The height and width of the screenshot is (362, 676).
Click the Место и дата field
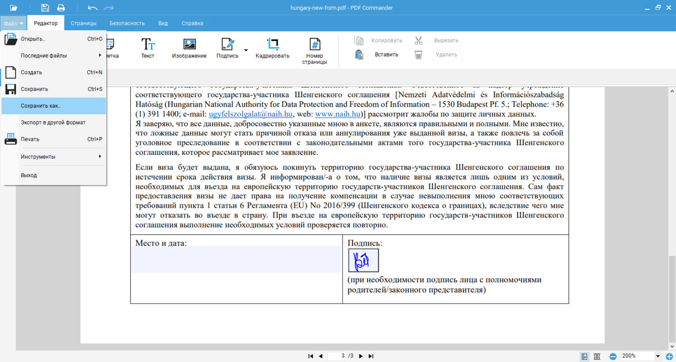236,259
